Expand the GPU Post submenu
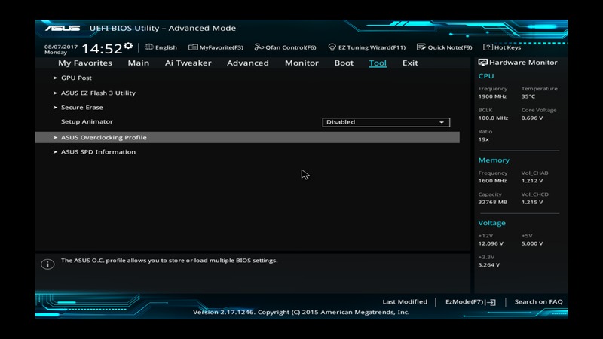The height and width of the screenshot is (339, 603). click(76, 78)
